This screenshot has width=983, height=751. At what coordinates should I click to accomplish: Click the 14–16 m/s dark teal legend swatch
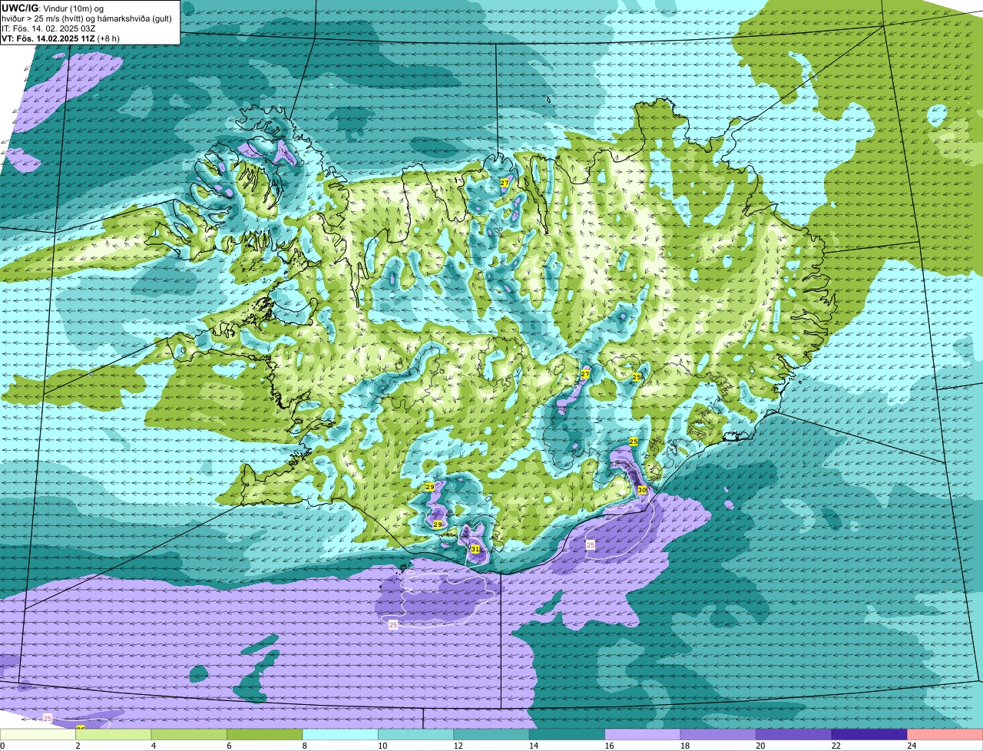(x=568, y=734)
